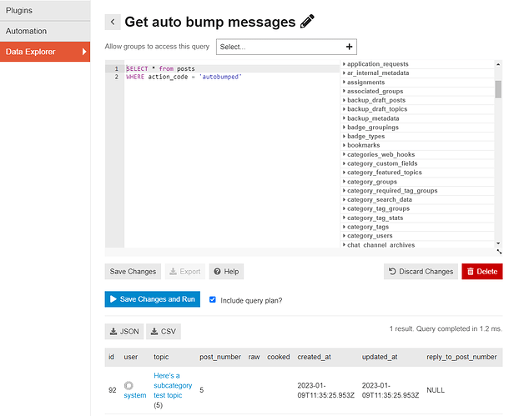The height and width of the screenshot is (416, 514).
Task: Open the system user link
Action: tap(135, 395)
